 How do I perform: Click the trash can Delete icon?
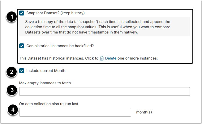(102, 58)
